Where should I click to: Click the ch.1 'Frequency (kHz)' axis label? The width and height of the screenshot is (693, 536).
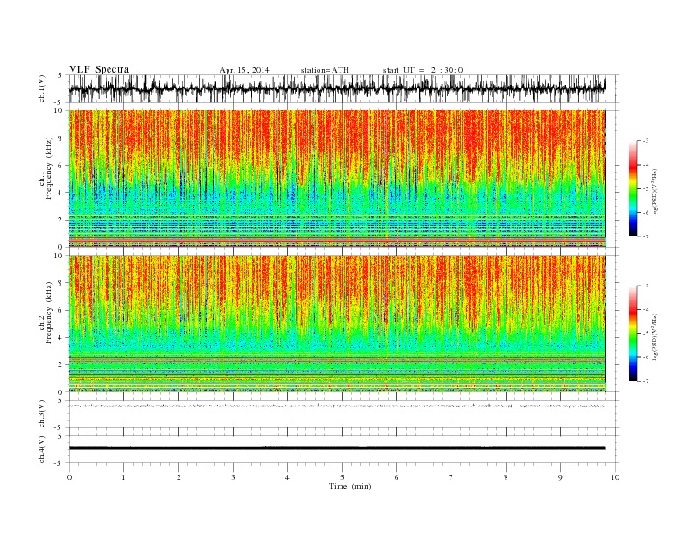[49, 168]
